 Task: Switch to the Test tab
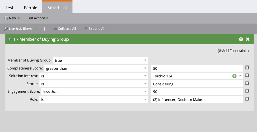(9, 8)
